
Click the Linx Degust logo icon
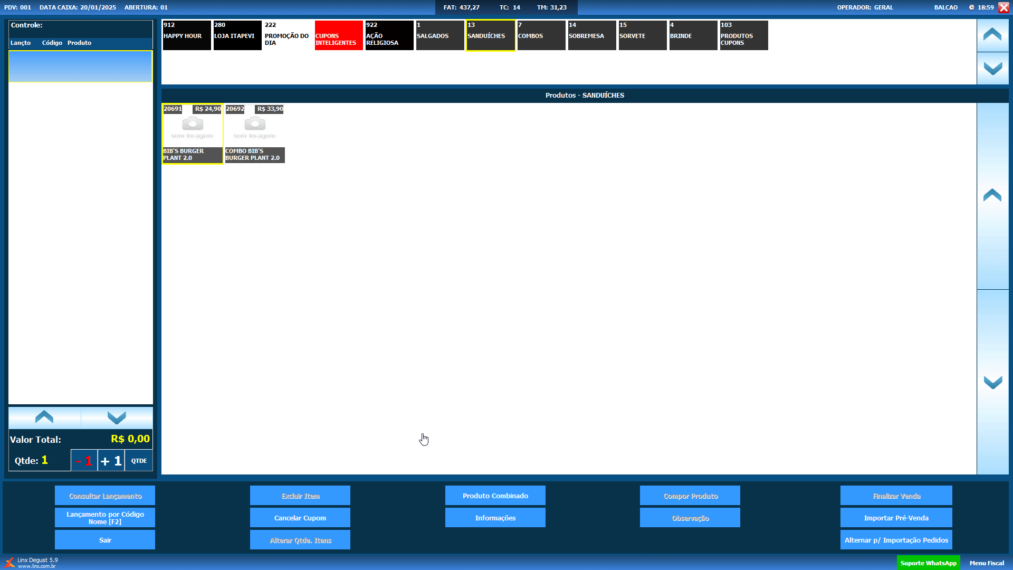click(9, 563)
